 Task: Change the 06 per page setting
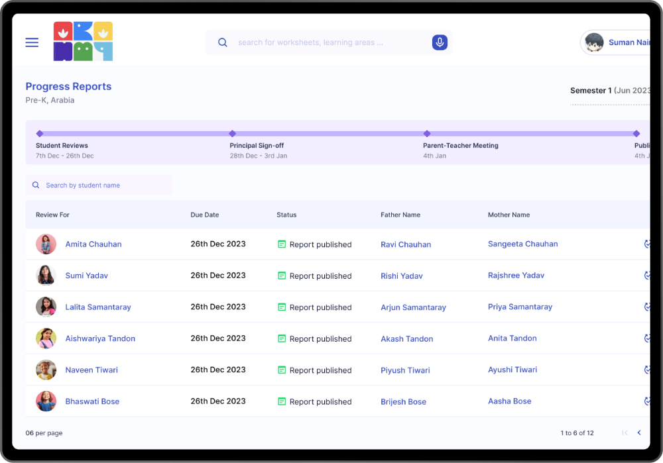click(x=44, y=433)
